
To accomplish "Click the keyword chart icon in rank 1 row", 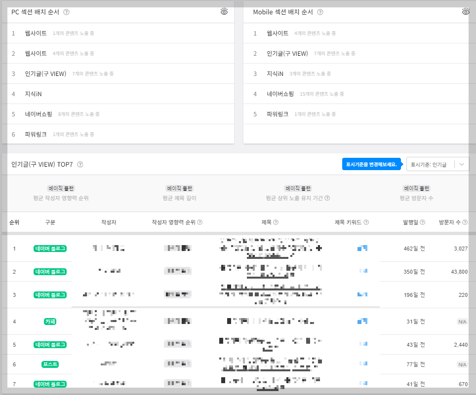I will (363, 249).
